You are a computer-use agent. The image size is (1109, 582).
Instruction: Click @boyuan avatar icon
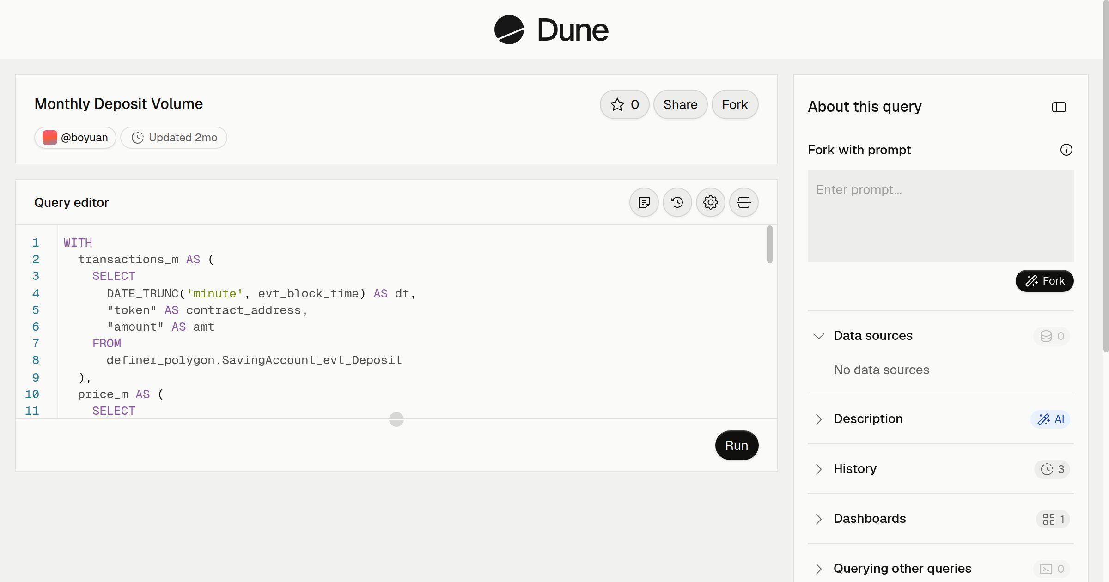(x=49, y=138)
